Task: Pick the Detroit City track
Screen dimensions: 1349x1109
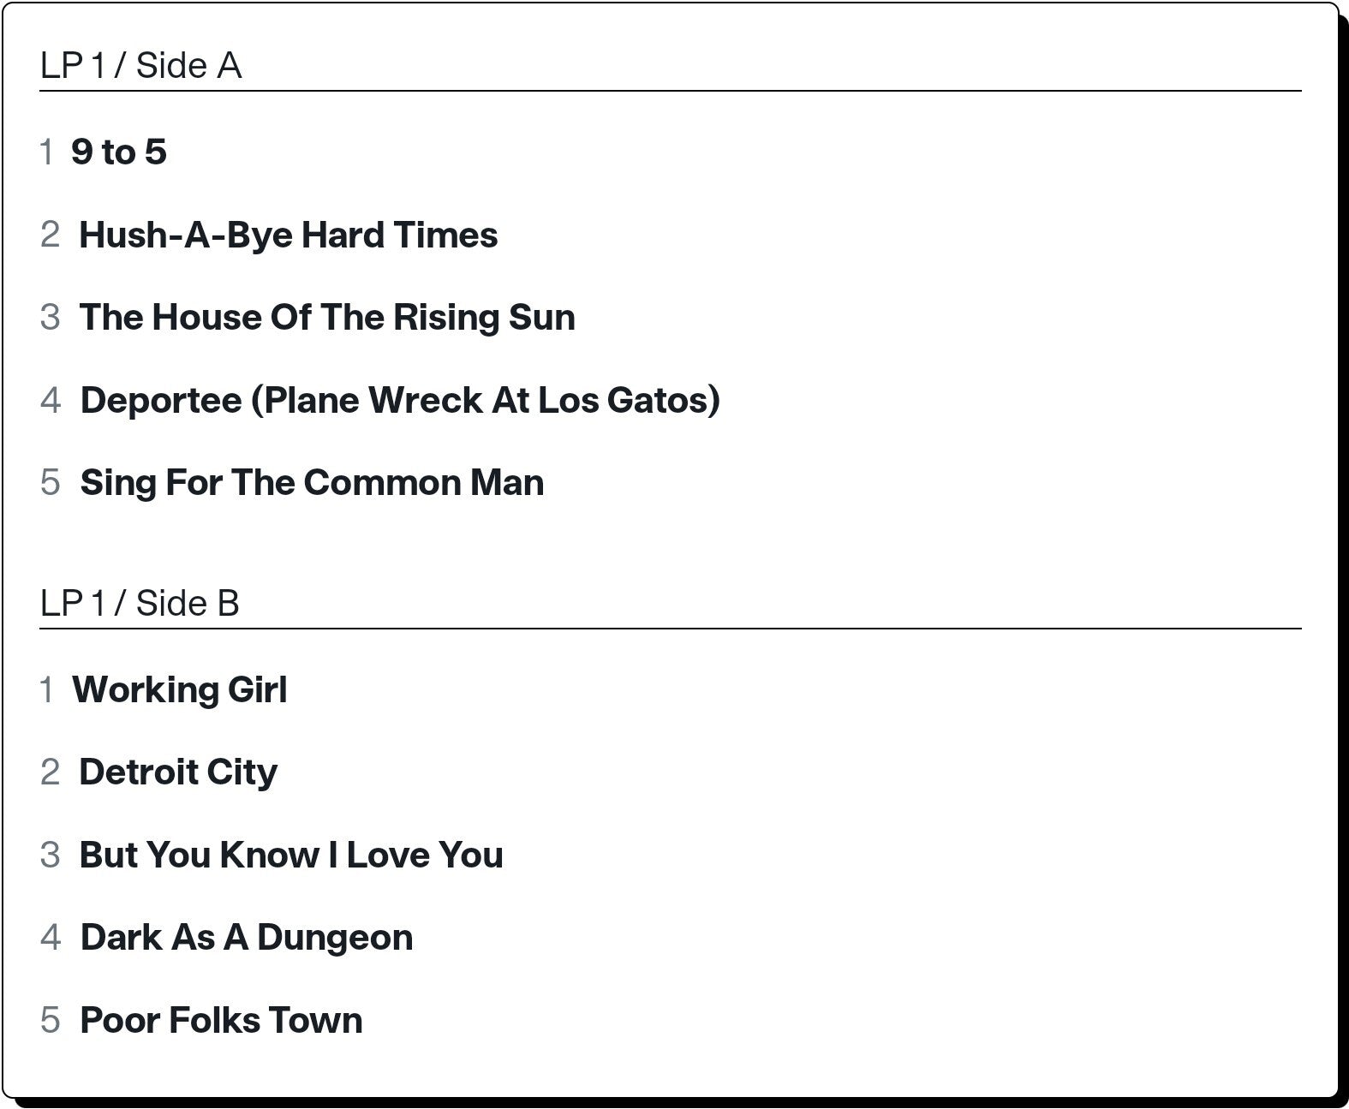Action: [178, 772]
